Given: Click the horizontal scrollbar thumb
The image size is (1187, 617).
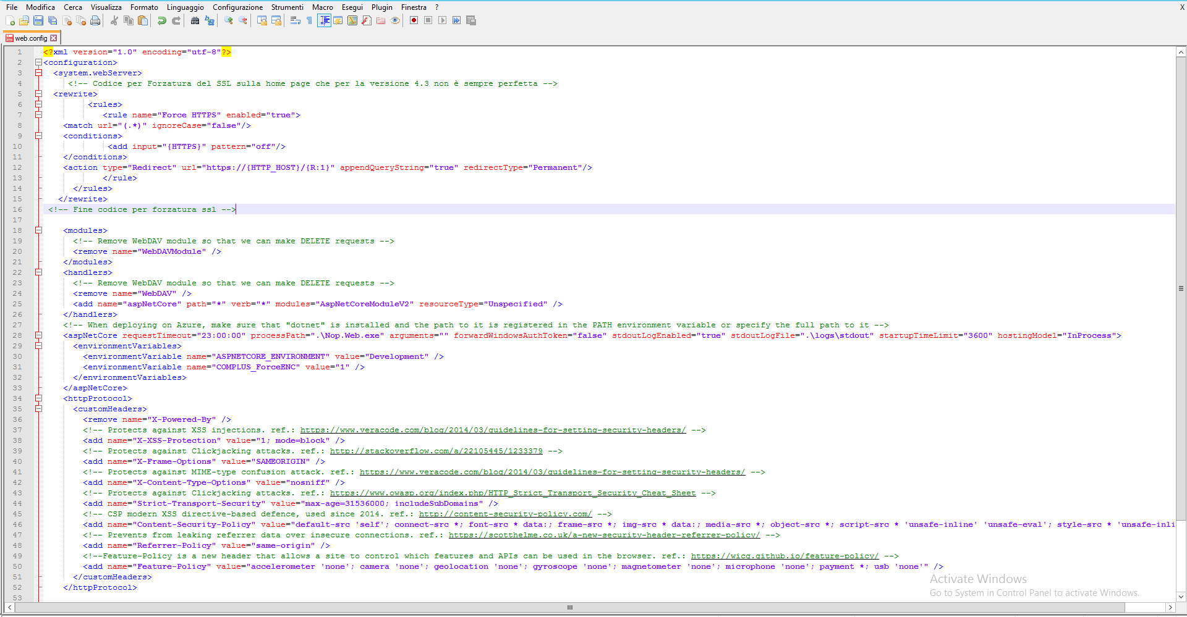Looking at the screenshot, I should (569, 607).
